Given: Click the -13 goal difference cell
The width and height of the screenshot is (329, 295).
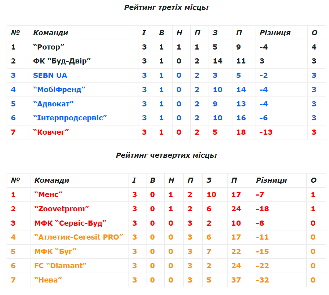Looking at the screenshot, I should [266, 132].
